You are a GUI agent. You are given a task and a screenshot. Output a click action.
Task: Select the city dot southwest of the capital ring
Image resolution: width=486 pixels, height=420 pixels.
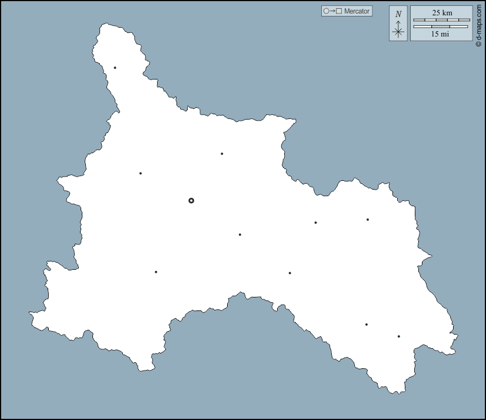[156, 272]
